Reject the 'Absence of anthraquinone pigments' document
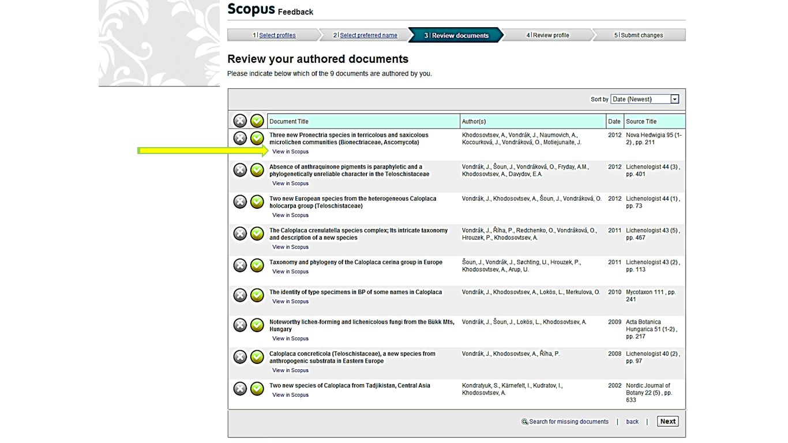The width and height of the screenshot is (788, 443). click(240, 170)
